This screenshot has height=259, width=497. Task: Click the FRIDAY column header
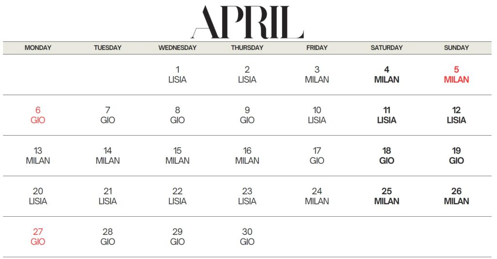tap(317, 48)
